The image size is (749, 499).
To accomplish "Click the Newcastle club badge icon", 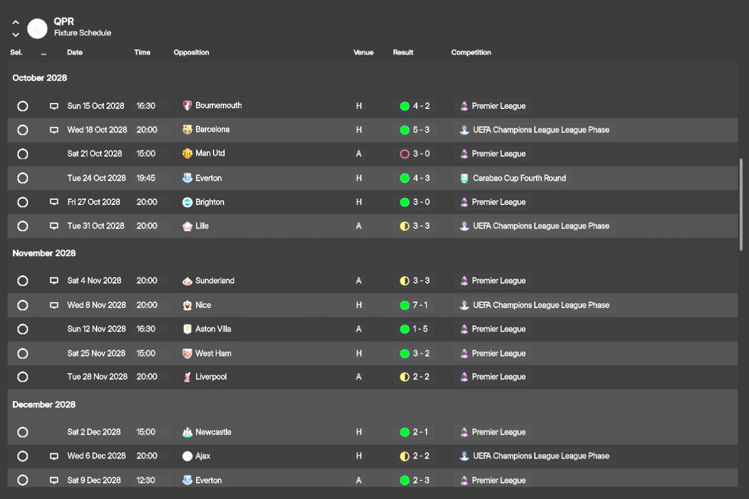I will 187,432.
